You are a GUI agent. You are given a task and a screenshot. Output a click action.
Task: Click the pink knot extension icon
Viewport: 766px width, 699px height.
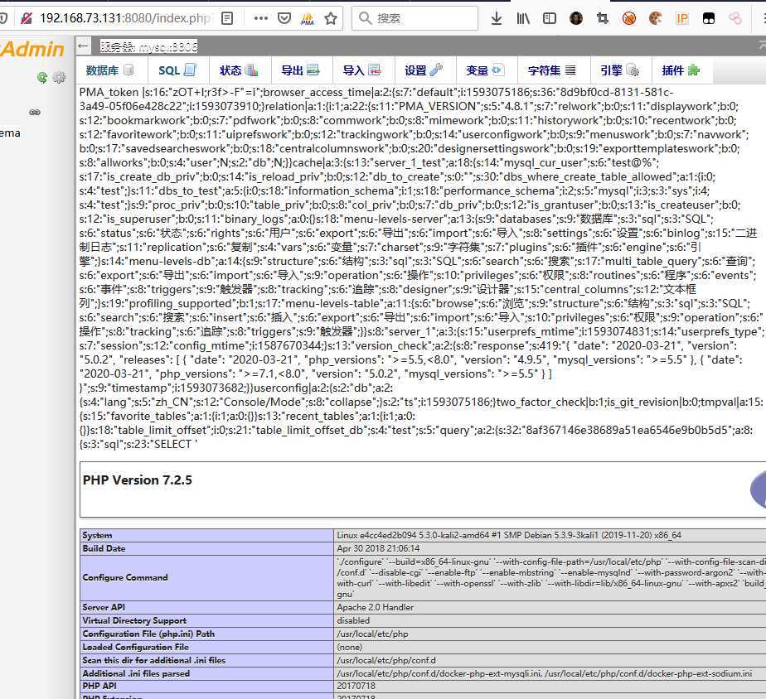(735, 18)
